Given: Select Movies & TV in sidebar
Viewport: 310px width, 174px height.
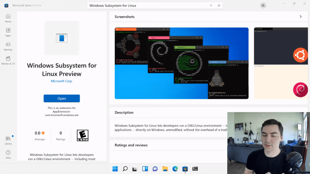Looking at the screenshot, I should [x=8, y=60].
